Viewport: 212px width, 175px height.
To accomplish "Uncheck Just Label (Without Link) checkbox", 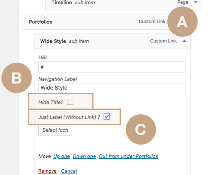I will pos(107,117).
